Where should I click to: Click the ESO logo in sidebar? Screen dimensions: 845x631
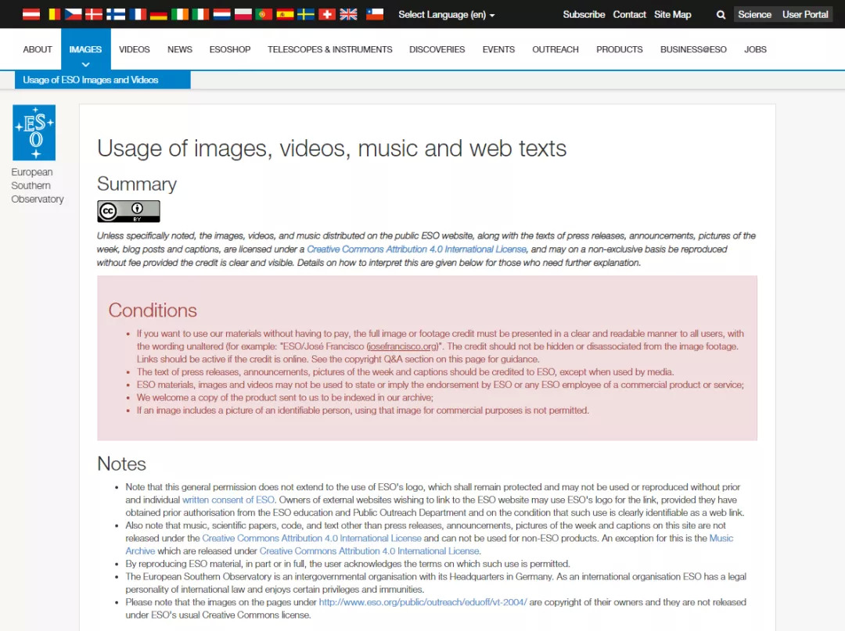[x=34, y=133]
